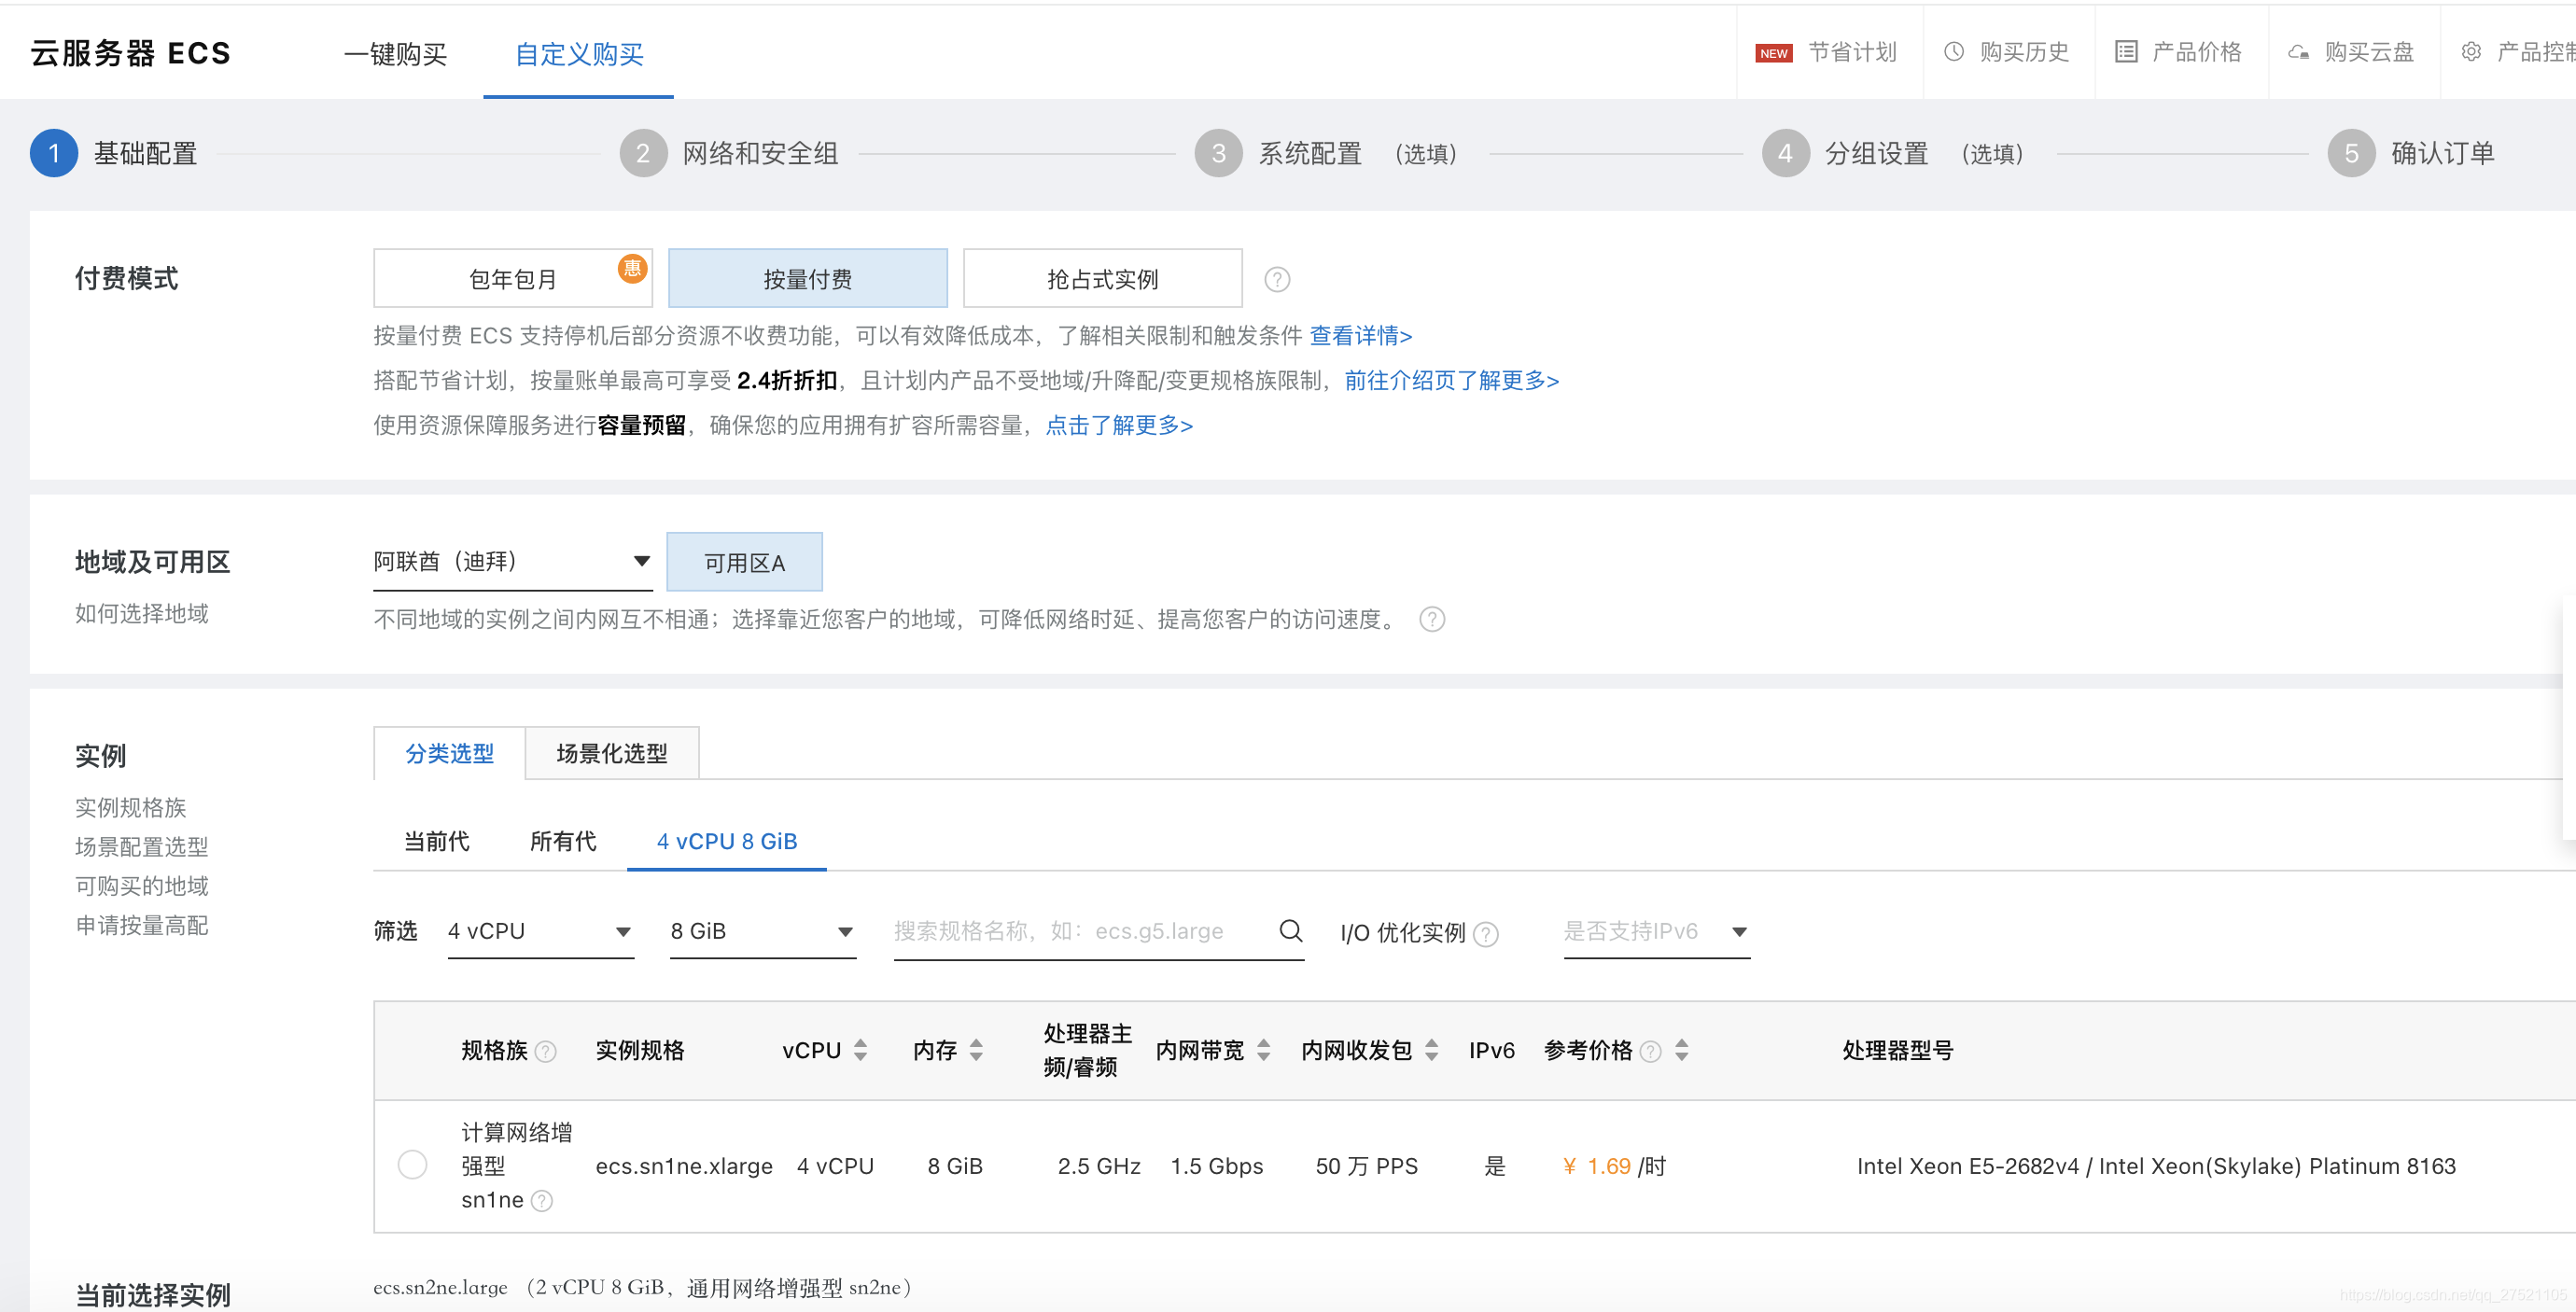
Task: Open 是否支持IPv6 dropdown
Action: [1656, 931]
